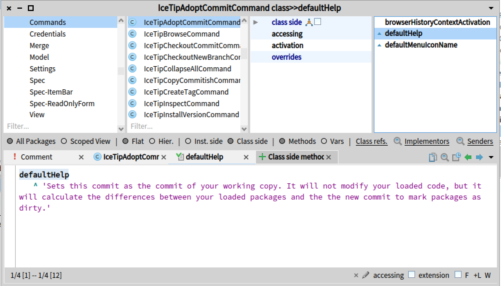The height and width of the screenshot is (286, 501).
Task: Click the pencil edit icon in status bar
Action: [x=366, y=275]
